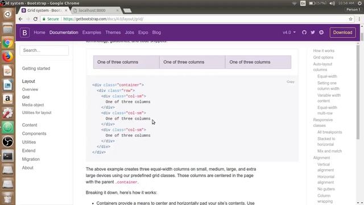
Task: Open Overview under Layout
Action: click(x=30, y=89)
